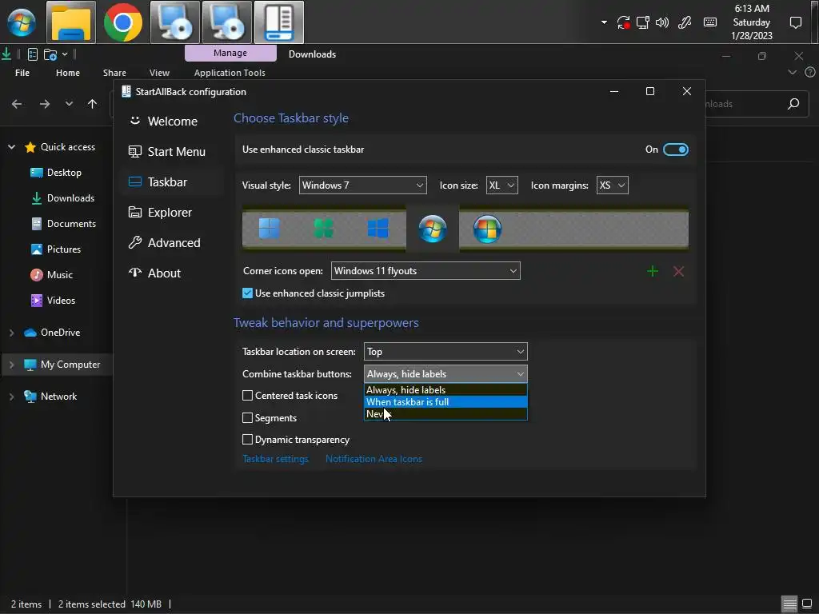Open the Share ribbon tab in Explorer
The height and width of the screenshot is (614, 819).
pos(114,73)
